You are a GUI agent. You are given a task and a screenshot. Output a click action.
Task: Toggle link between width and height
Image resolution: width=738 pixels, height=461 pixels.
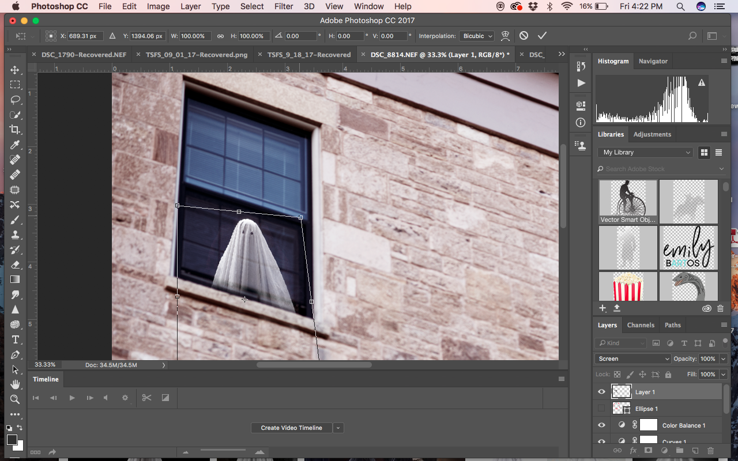tap(220, 36)
